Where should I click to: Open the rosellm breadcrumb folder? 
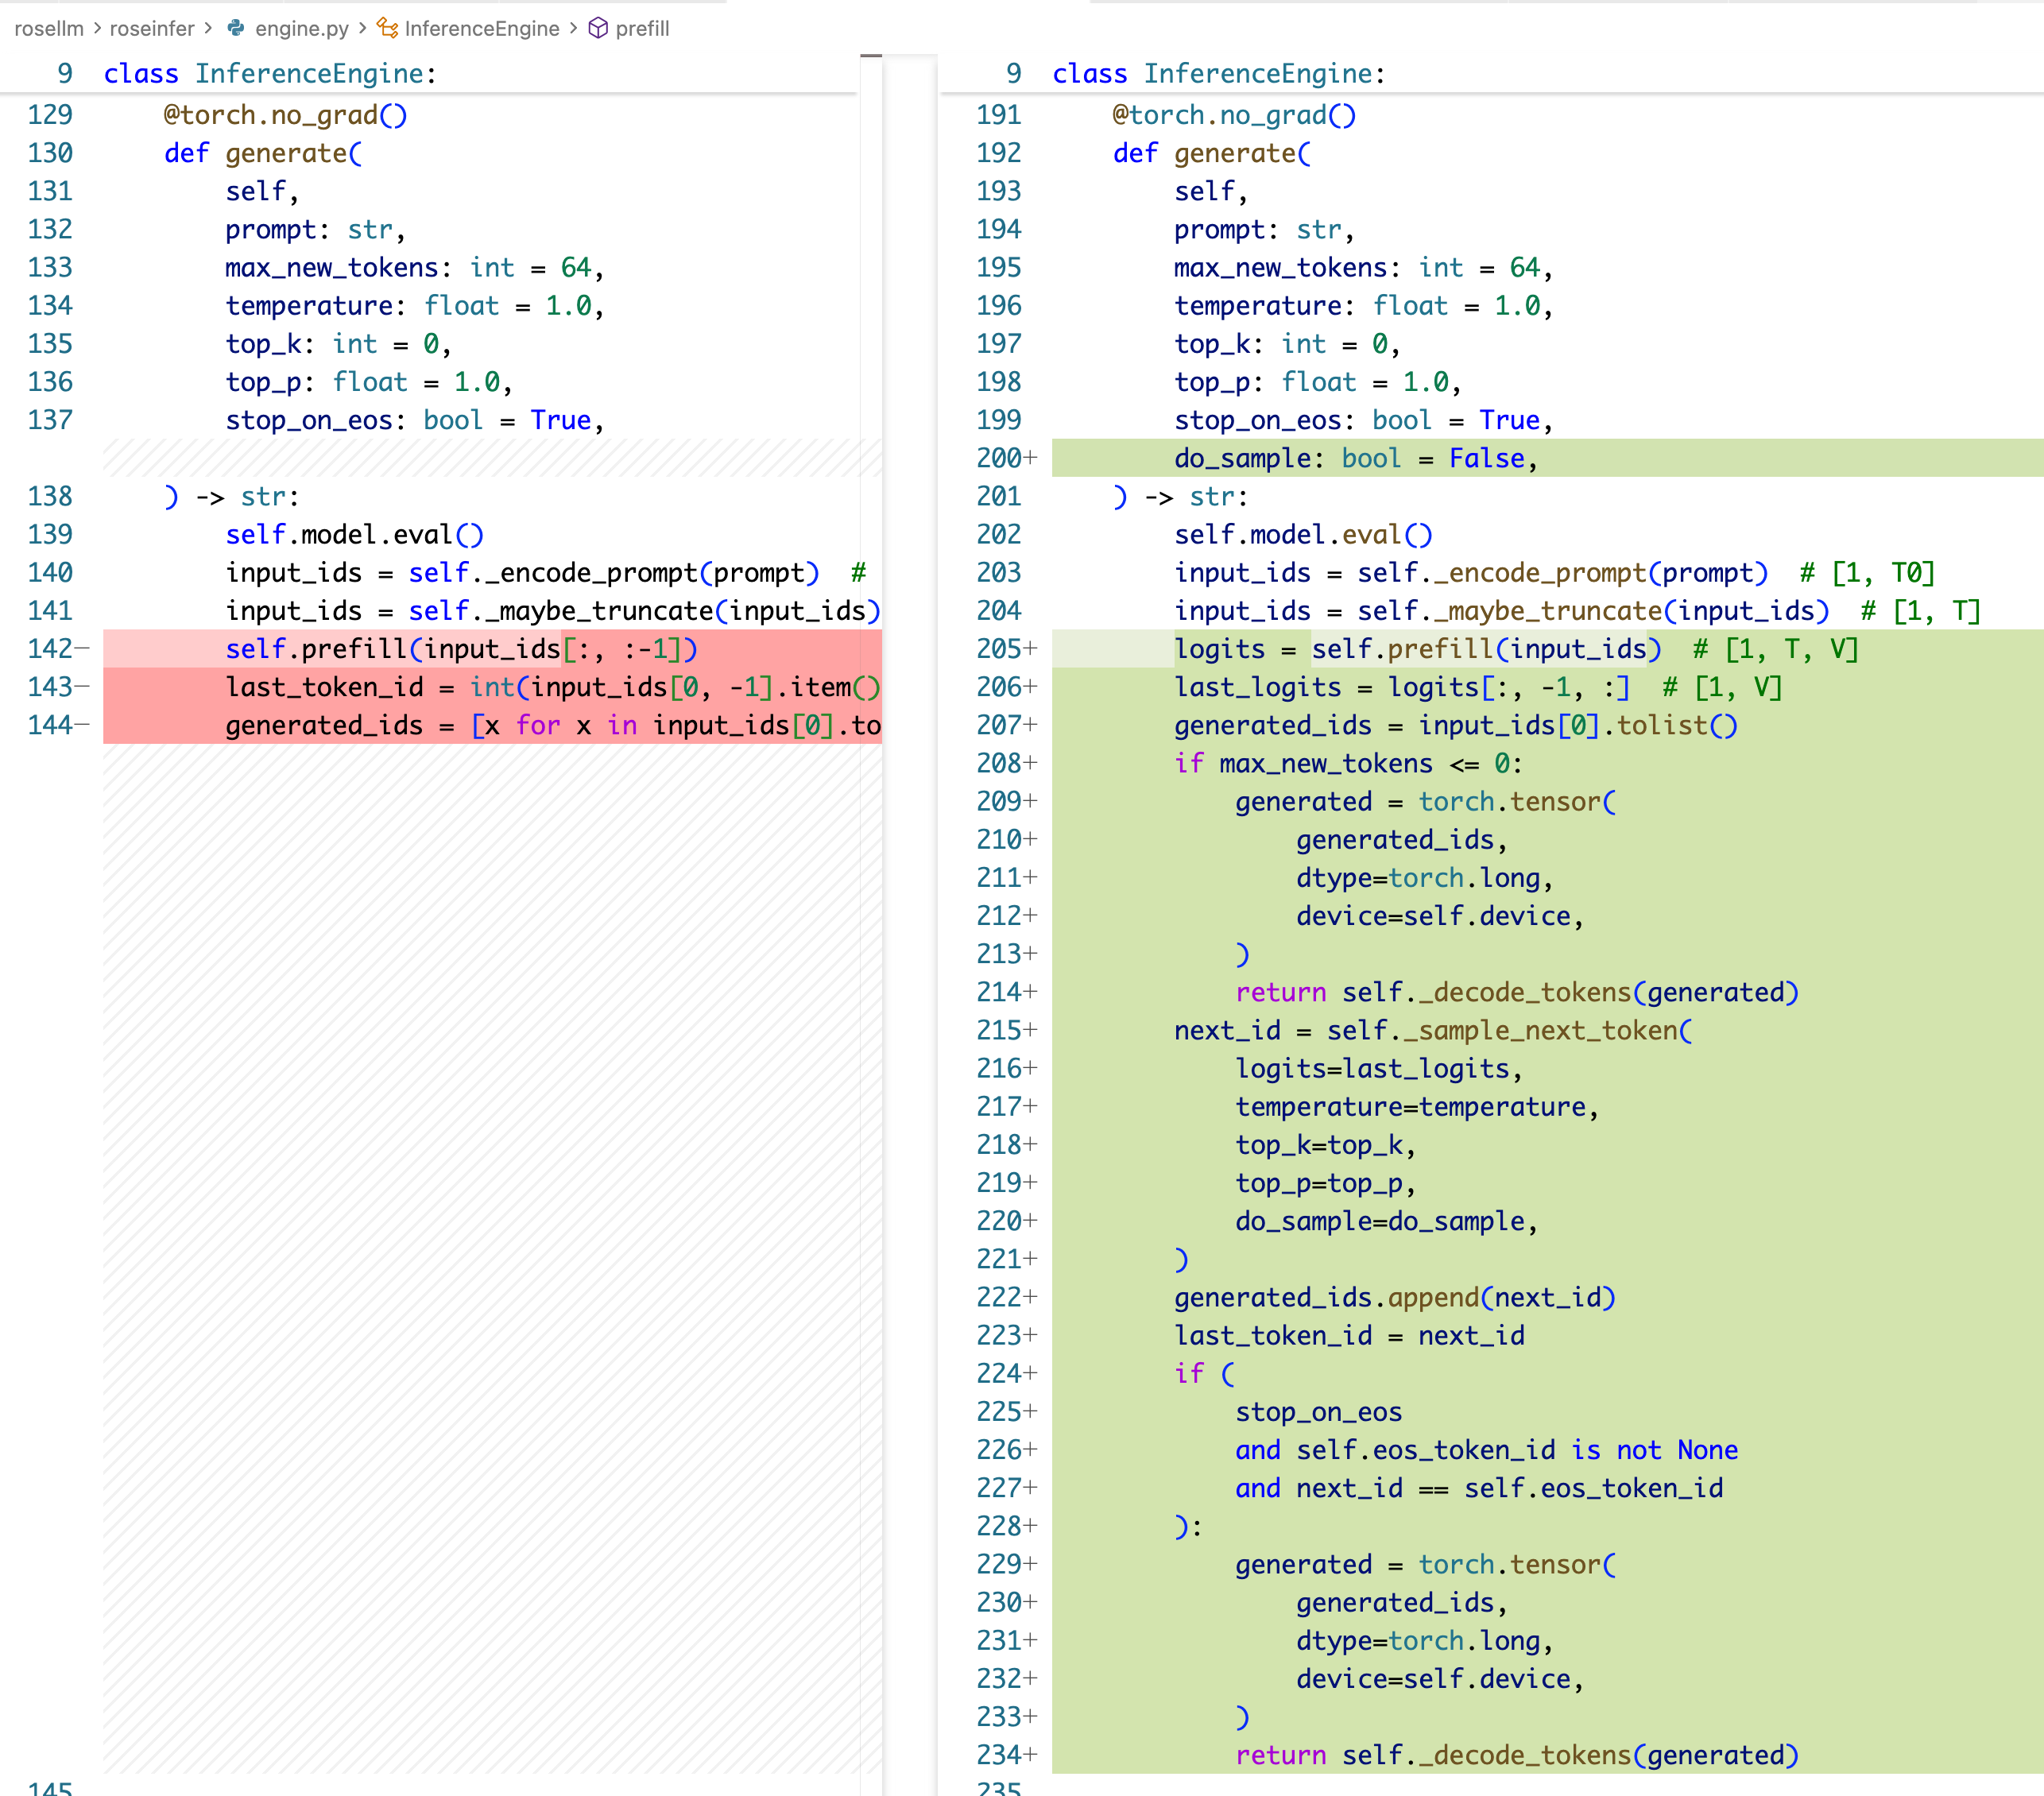click(49, 28)
